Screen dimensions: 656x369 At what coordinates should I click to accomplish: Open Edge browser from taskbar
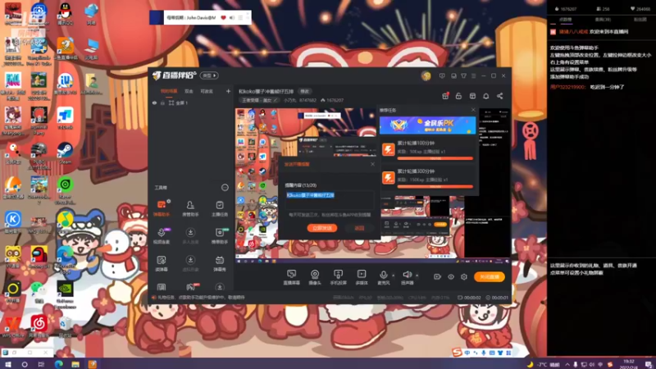point(58,364)
